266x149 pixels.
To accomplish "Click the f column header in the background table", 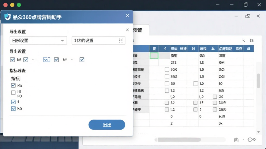I will pyautogui.click(x=165, y=49).
